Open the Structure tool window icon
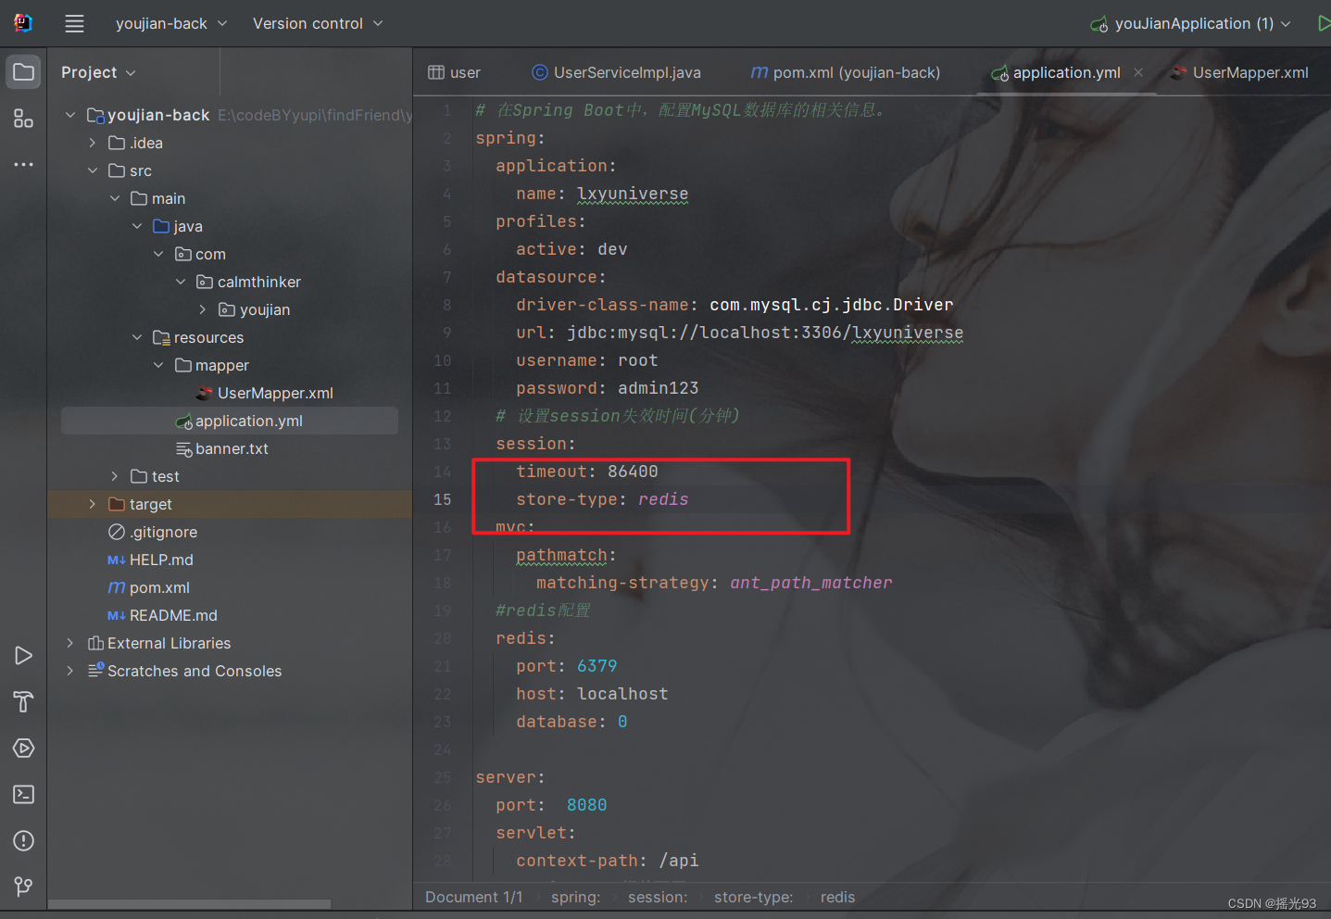This screenshot has width=1331, height=919. 23,119
